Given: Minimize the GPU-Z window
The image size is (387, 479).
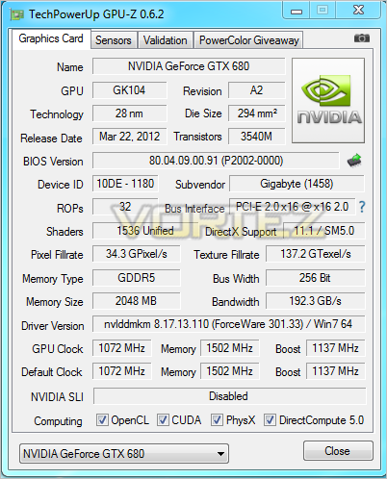Looking at the screenshot, I should coord(297,12).
